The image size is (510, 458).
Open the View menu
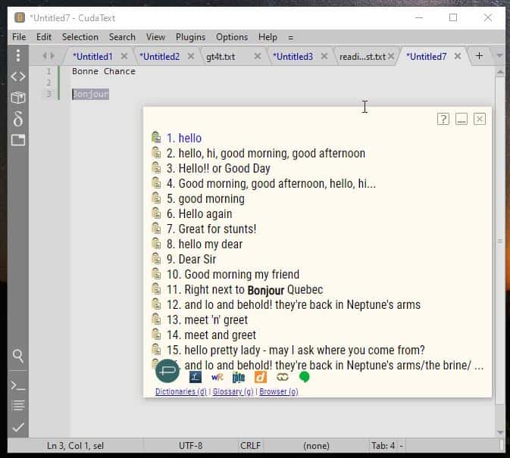(155, 37)
